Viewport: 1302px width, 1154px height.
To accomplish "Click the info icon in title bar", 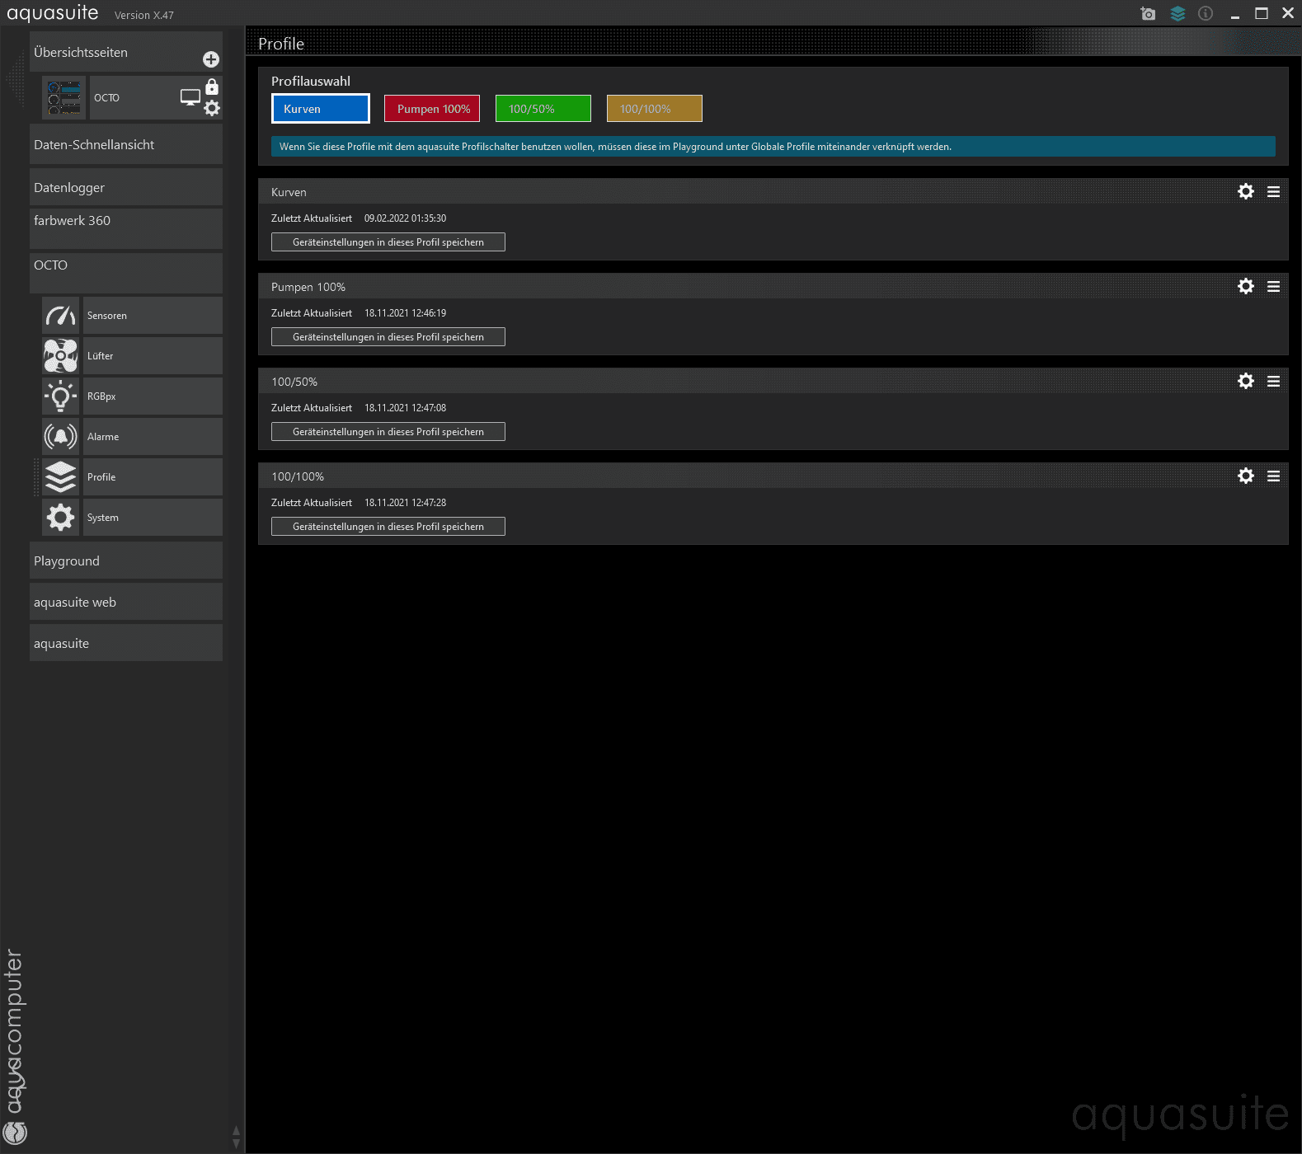I will [1206, 13].
